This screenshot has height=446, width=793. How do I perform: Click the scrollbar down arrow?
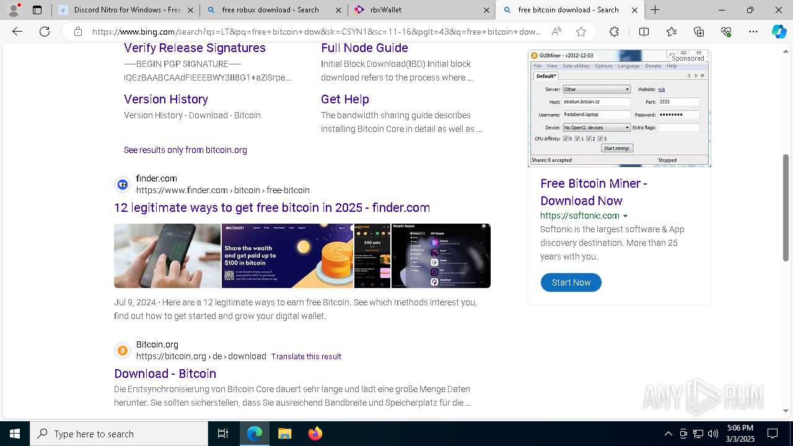pos(786,411)
